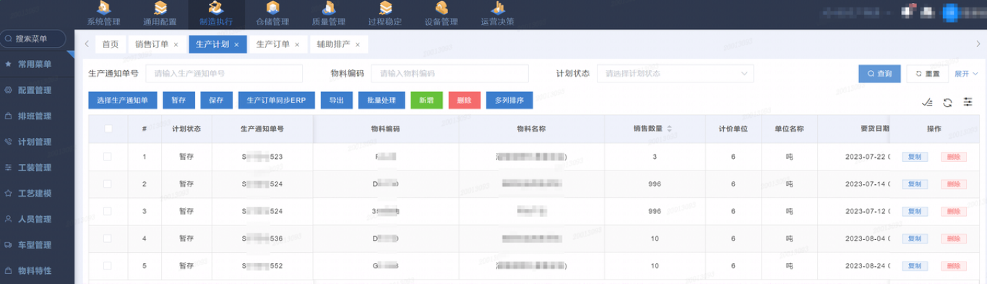Viewport: 987px width, 284px height.
Task: Open the 仓储管理 module icon
Action: tap(272, 7)
